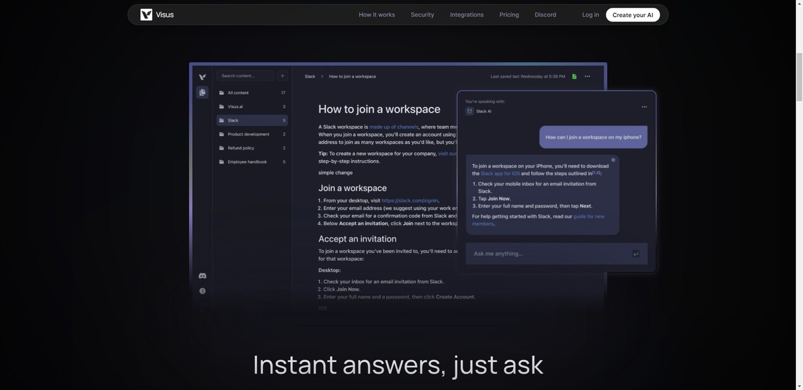Viewport: 803px width, 390px height.
Task: Click the Instant answers, just ask headline
Action: coord(398,365)
